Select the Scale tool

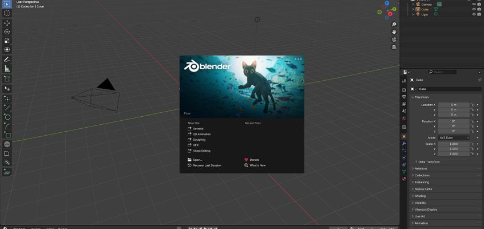point(7,41)
